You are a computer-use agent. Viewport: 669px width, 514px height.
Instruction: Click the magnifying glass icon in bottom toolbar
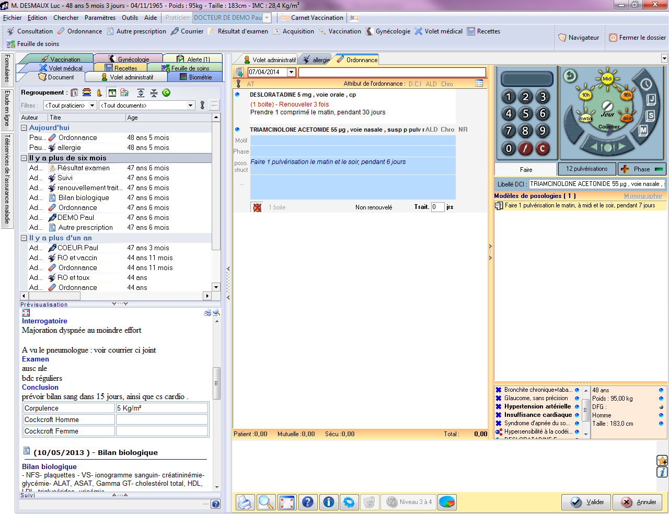[266, 502]
